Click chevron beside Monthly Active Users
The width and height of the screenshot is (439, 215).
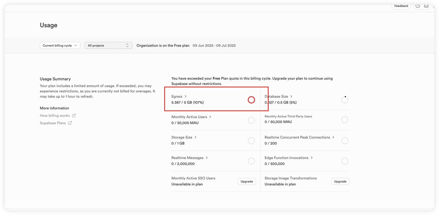210,117
